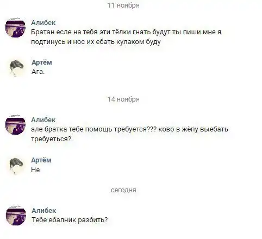Open the Артём name link above 'Ага.'

coord(42,62)
